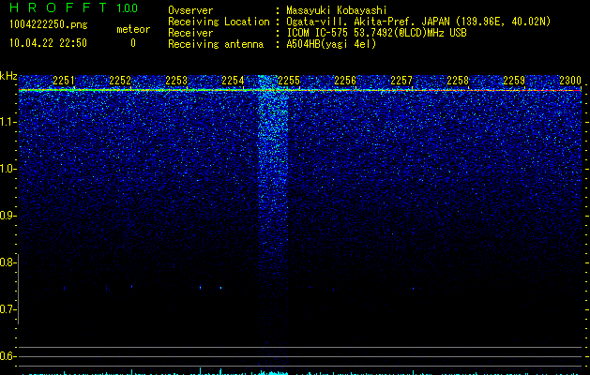
Task: Click the time marker 2300
Action: point(570,81)
